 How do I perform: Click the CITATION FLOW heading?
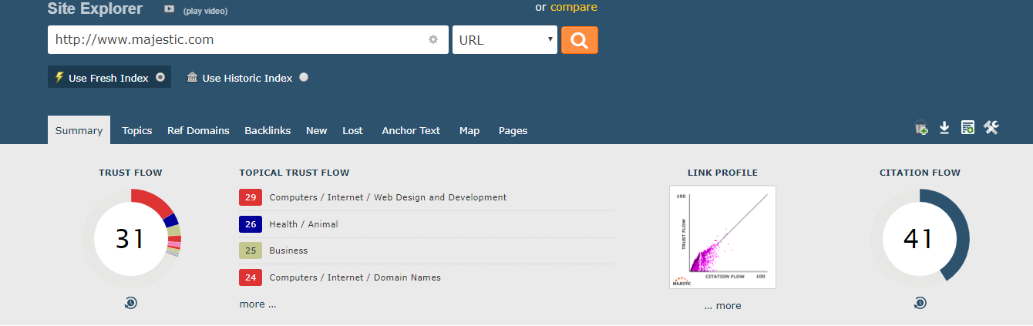click(920, 173)
